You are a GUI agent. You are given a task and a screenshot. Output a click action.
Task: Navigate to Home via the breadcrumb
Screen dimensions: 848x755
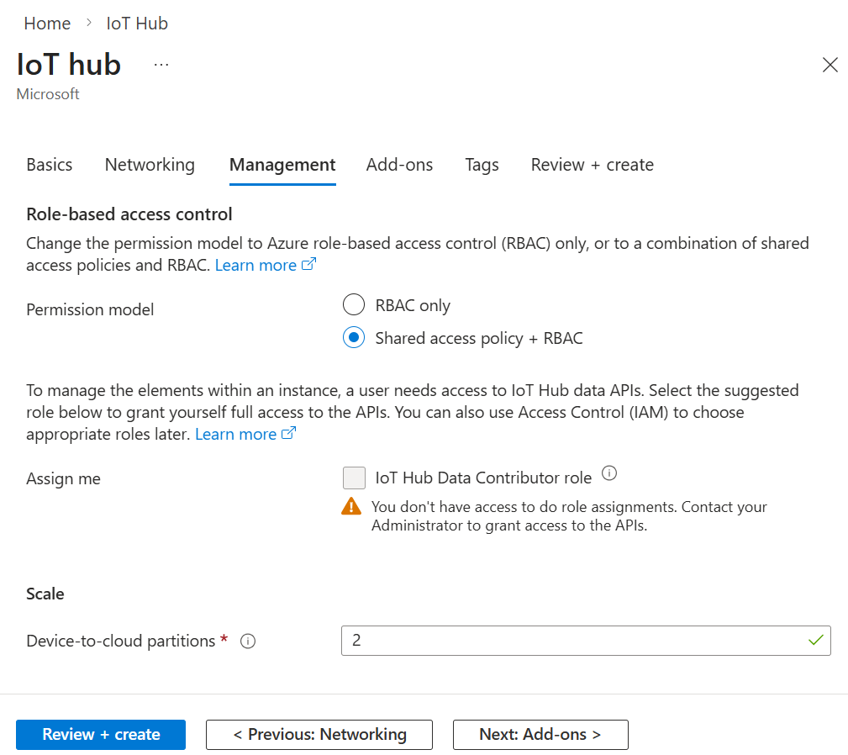point(47,24)
